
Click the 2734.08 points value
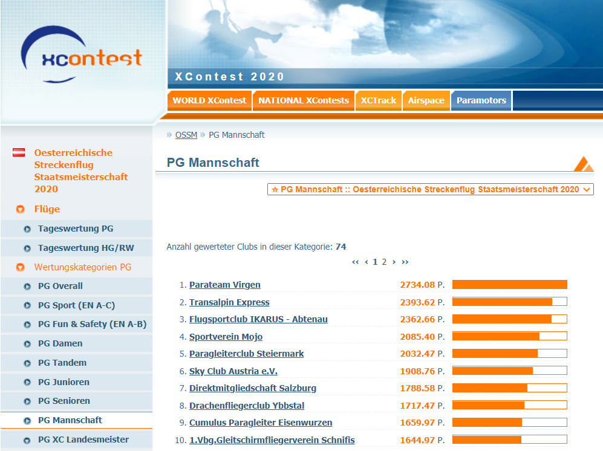click(417, 285)
